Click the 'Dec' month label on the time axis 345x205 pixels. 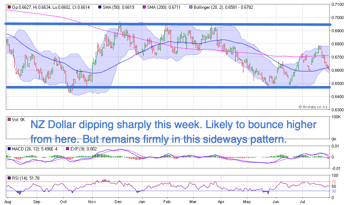[119, 202]
